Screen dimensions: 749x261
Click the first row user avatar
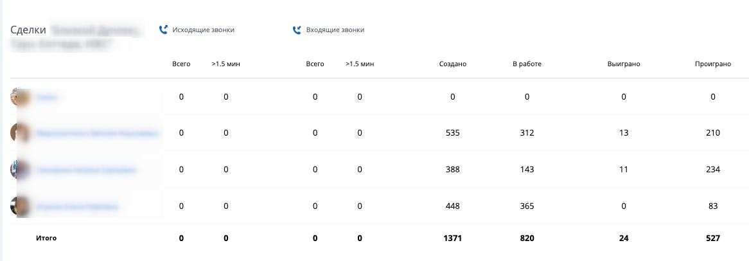[21, 96]
